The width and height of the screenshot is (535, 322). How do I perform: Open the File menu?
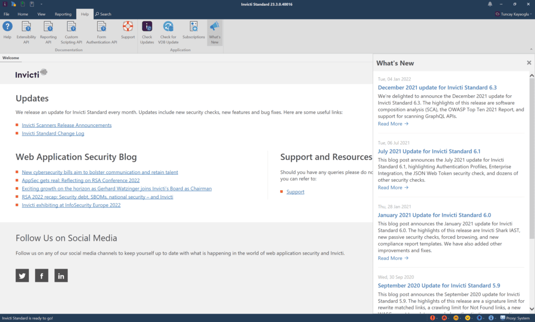pyautogui.click(x=6, y=14)
